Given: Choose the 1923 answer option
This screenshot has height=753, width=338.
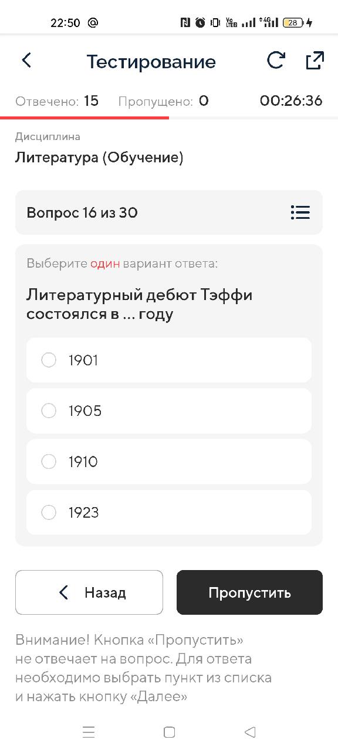Looking at the screenshot, I should [x=169, y=512].
